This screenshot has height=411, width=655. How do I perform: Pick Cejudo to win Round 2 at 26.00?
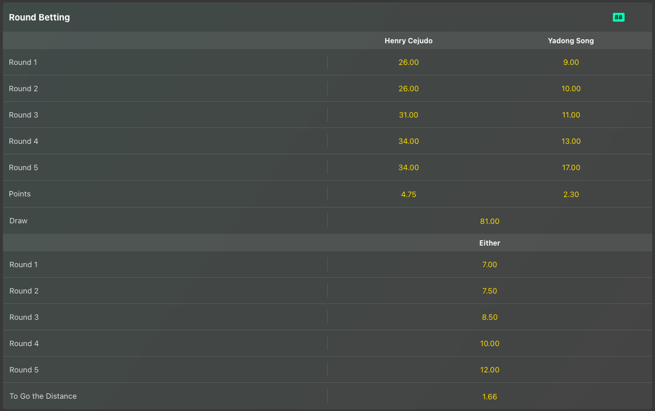click(409, 88)
